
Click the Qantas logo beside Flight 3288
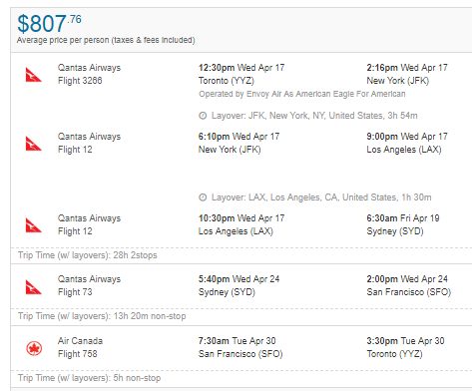click(x=34, y=75)
